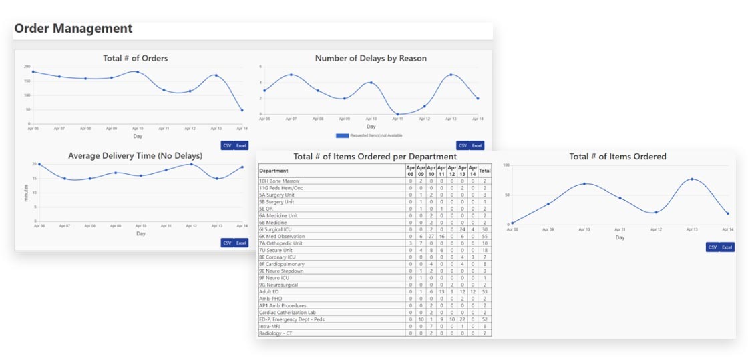Viewport: 748px width, 360px height.
Task: Select the '6B Medicine' department row
Action: (375, 223)
